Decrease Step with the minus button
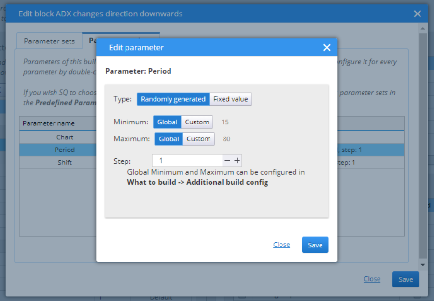 pos(227,161)
